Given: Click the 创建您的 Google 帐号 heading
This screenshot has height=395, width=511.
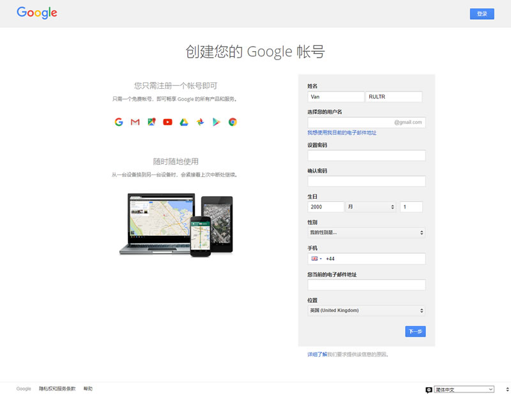Looking at the screenshot, I should pyautogui.click(x=255, y=52).
